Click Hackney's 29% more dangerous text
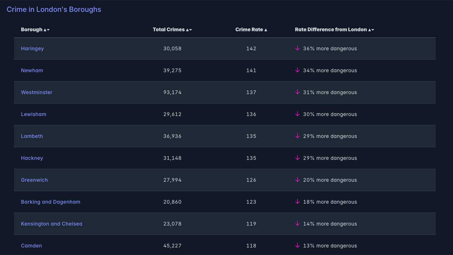This screenshot has width=453, height=255. (x=330, y=158)
